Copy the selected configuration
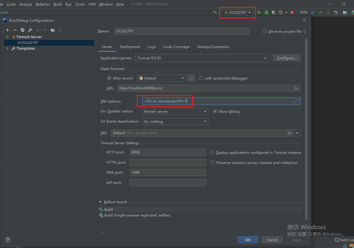 [23, 30]
